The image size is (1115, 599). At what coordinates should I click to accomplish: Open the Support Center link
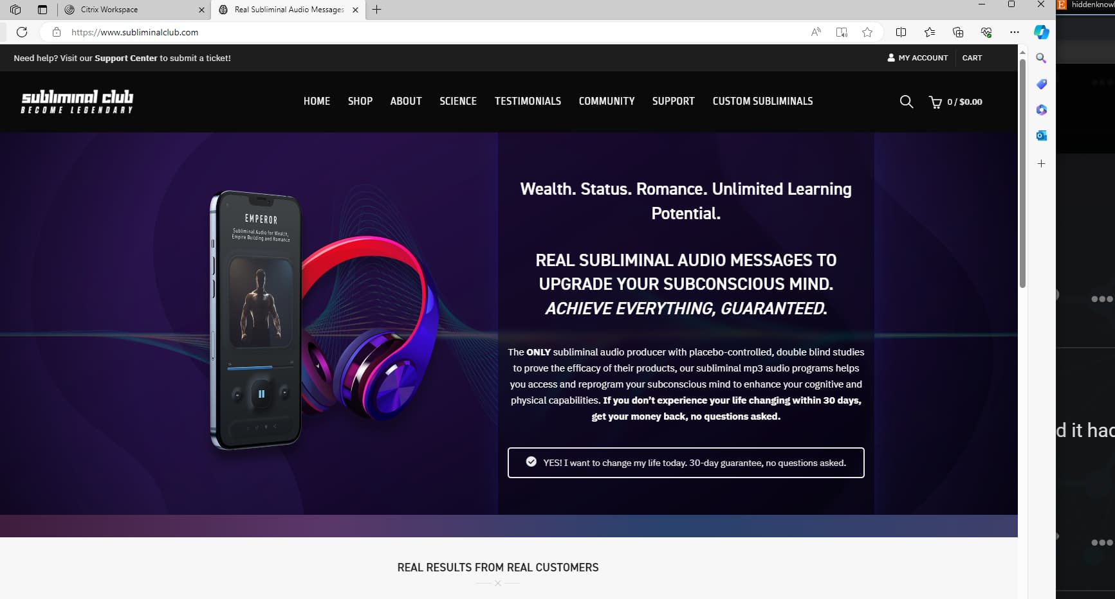[125, 58]
